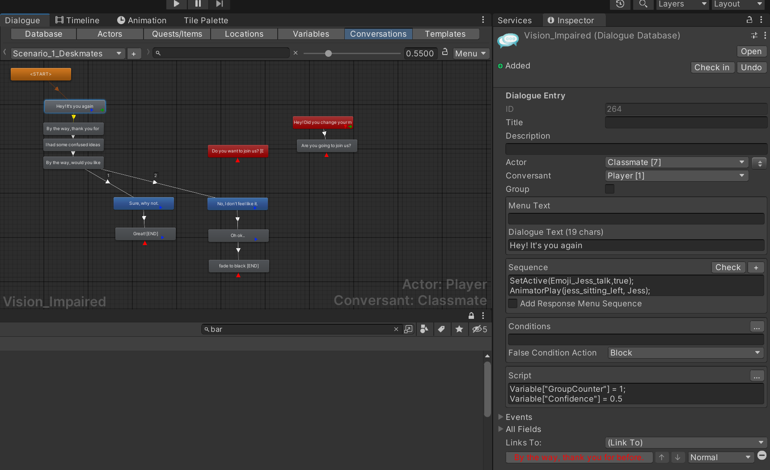The width and height of the screenshot is (770, 470).
Task: Switch to the Variables tab
Action: coord(311,34)
